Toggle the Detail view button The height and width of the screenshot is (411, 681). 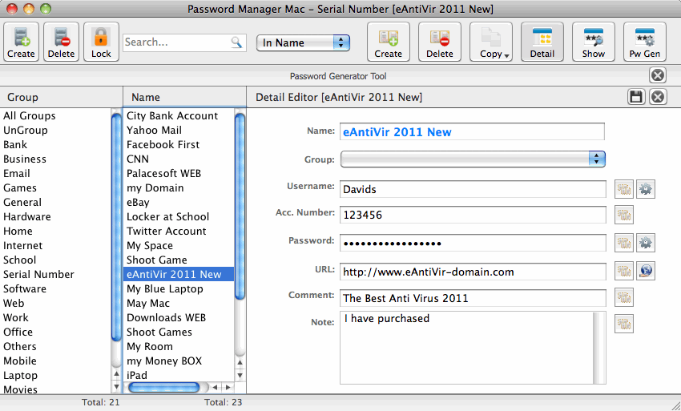click(x=542, y=42)
